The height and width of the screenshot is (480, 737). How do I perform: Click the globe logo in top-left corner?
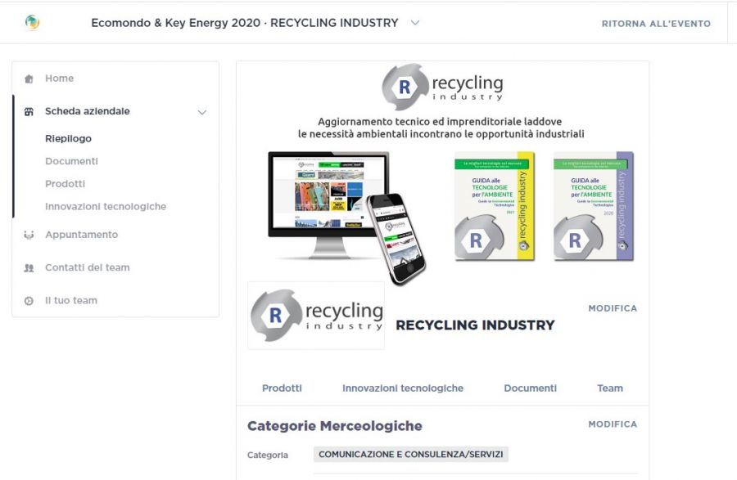coord(32,23)
